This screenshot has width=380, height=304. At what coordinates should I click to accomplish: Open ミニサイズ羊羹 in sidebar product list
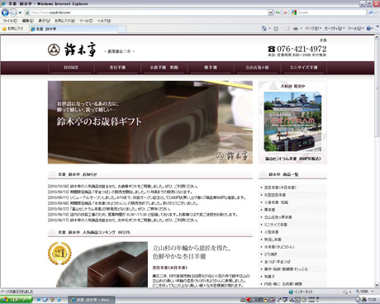tap(276, 225)
